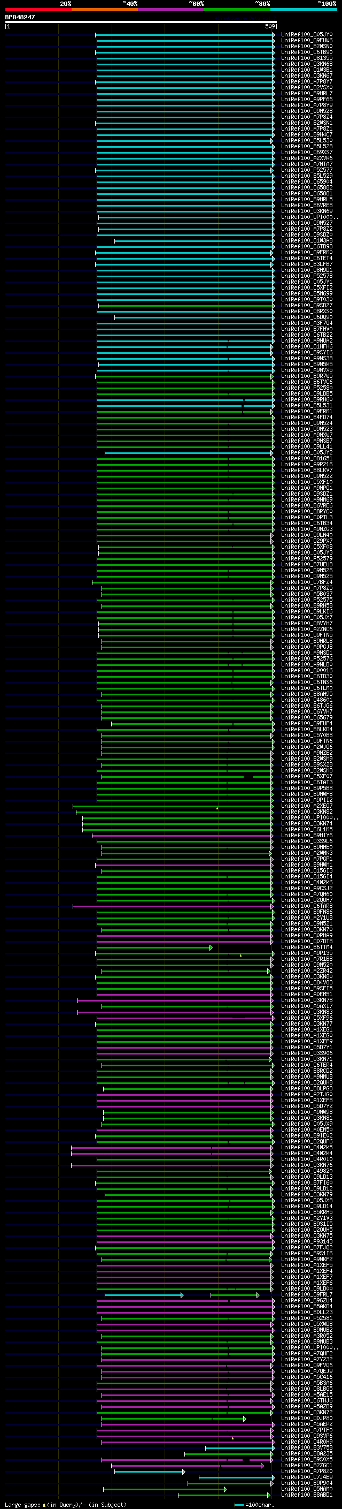Image resolution: width=342 pixels, height=1509 pixels.
Task: Click the UniRef100_Q9M528 label
Action: tap(307, 111)
